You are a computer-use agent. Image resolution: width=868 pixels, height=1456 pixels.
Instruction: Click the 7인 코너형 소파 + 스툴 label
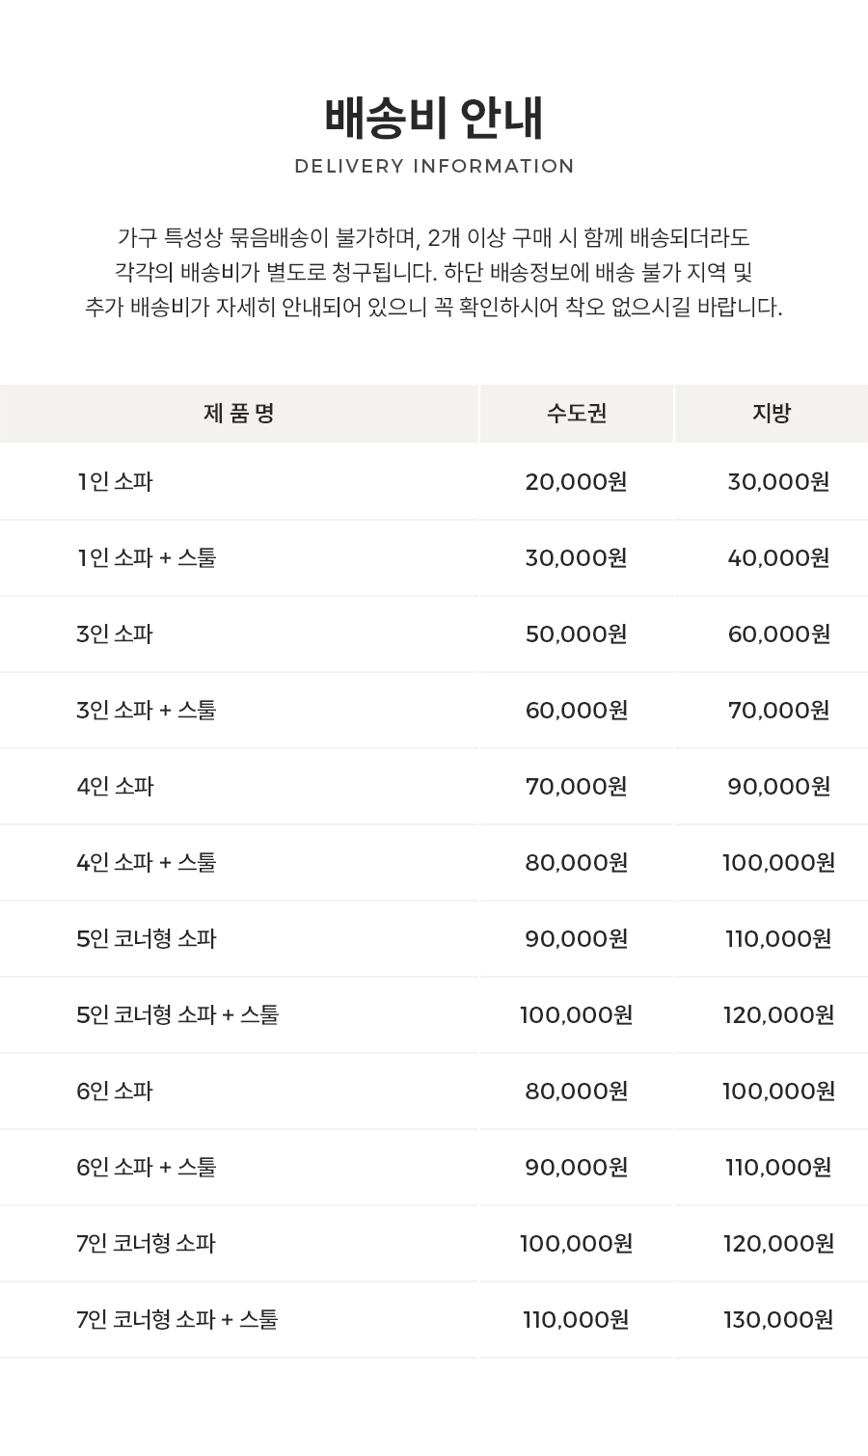pyautogui.click(x=177, y=1319)
